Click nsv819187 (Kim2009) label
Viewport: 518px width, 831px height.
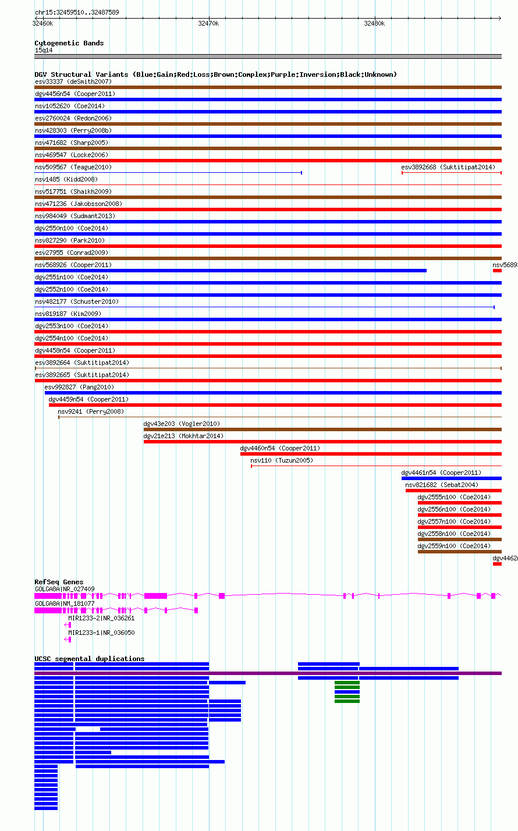68,314
